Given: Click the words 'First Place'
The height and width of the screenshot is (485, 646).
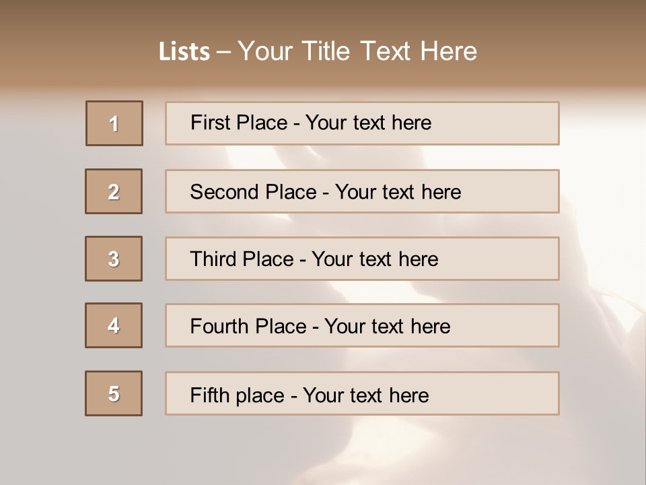Looking at the screenshot, I should pos(239,123).
